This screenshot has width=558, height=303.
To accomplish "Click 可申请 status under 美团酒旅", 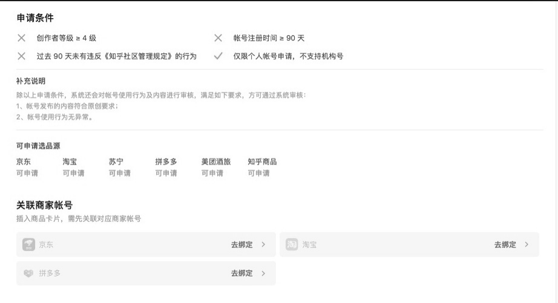I will [212, 173].
